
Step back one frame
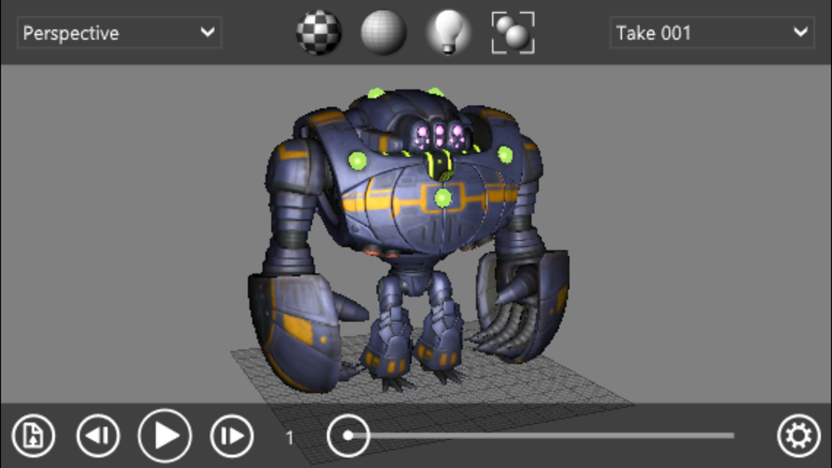[98, 436]
